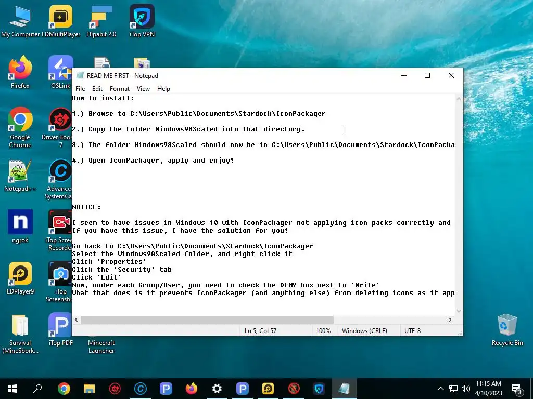The image size is (533, 399).
Task: Open the File menu in Notepad
Action: (80, 88)
